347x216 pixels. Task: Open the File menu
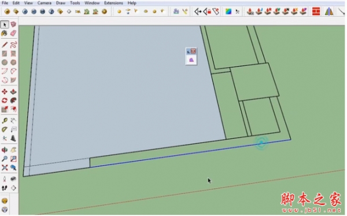pos(5,3)
